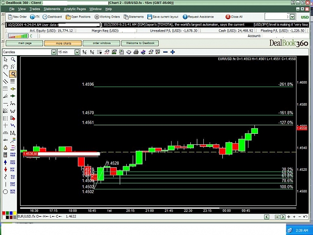
Task: Click the New Order button
Action: pyautogui.click(x=18, y=17)
